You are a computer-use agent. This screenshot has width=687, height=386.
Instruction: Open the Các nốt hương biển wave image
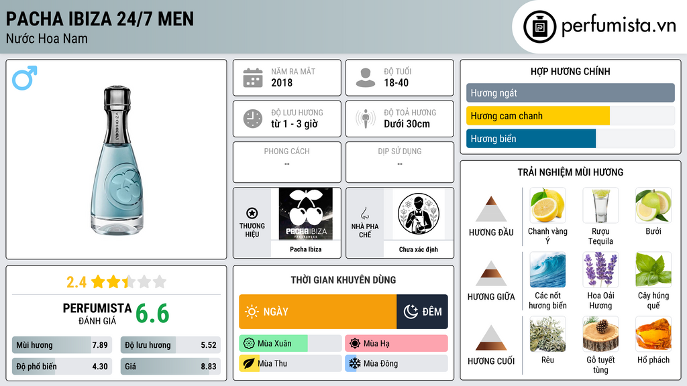pos(547,269)
